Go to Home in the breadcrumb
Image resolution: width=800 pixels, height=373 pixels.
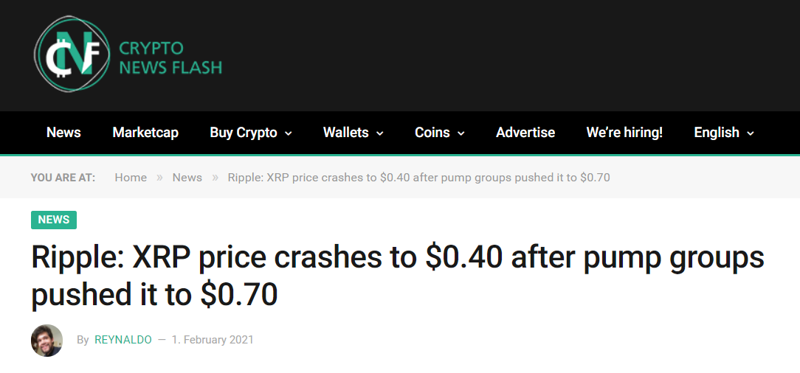(131, 178)
